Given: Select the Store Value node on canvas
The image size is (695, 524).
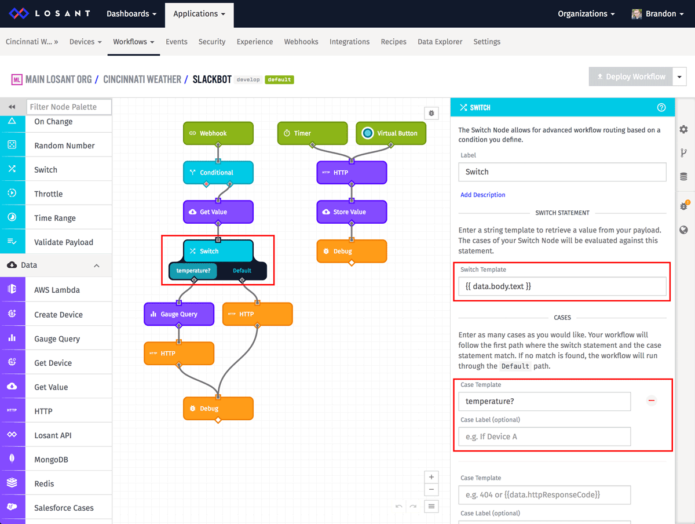Looking at the screenshot, I should click(x=352, y=212).
